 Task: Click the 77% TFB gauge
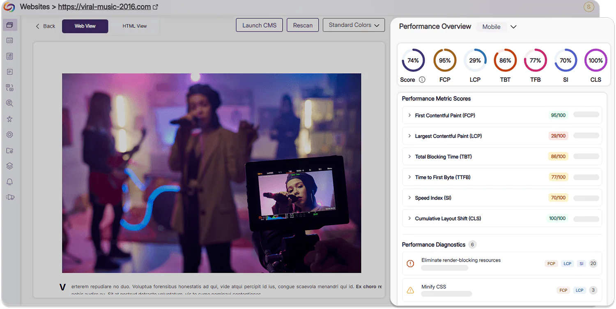click(536, 60)
